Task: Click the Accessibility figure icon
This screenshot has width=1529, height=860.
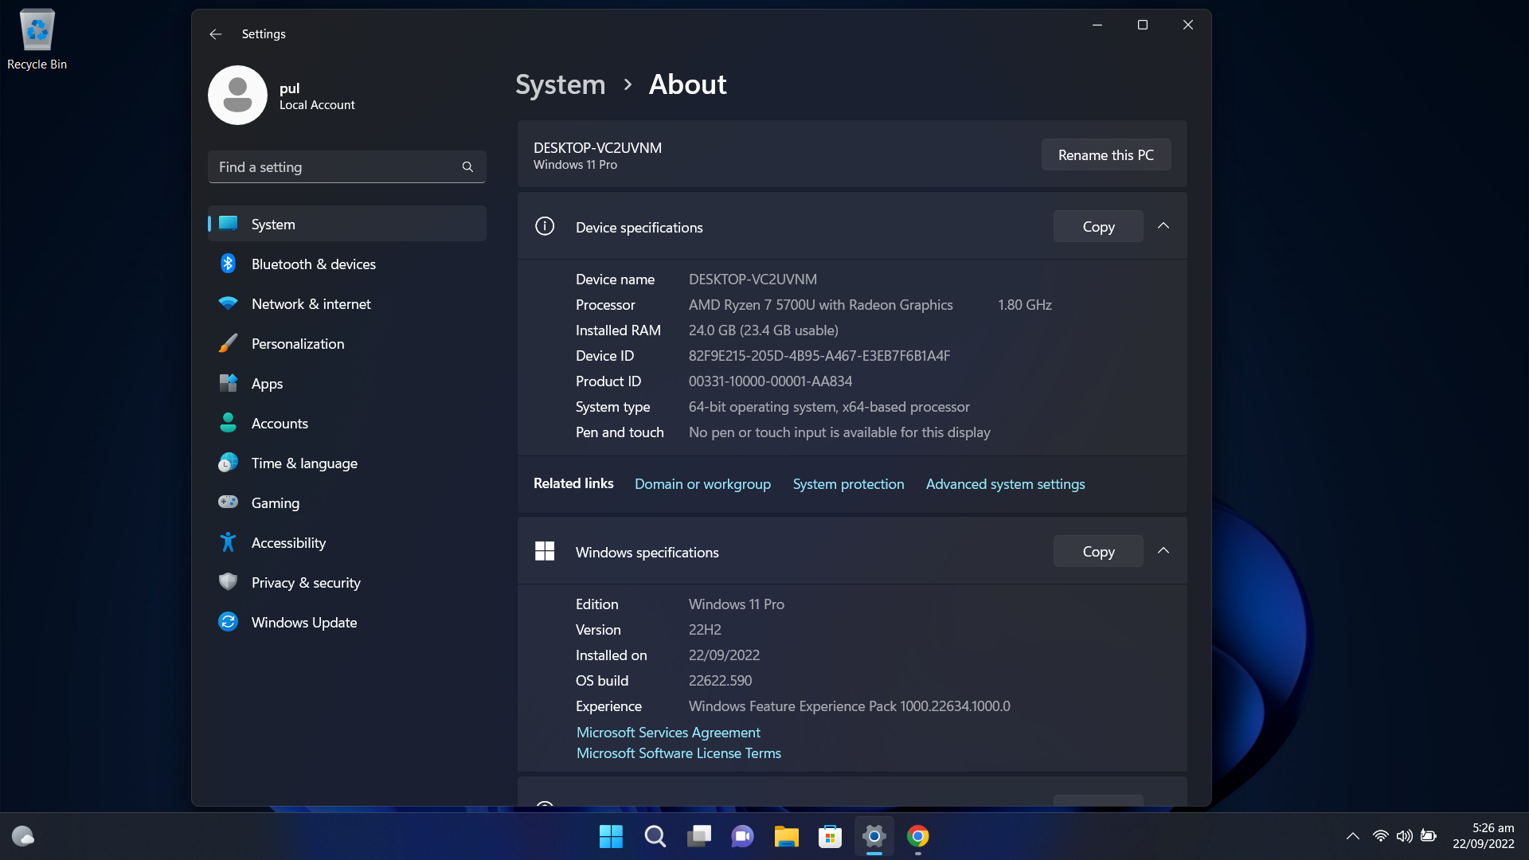Action: tap(228, 542)
